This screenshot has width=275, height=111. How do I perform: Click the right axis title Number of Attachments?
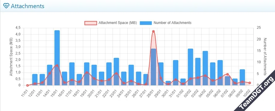coord(265,57)
